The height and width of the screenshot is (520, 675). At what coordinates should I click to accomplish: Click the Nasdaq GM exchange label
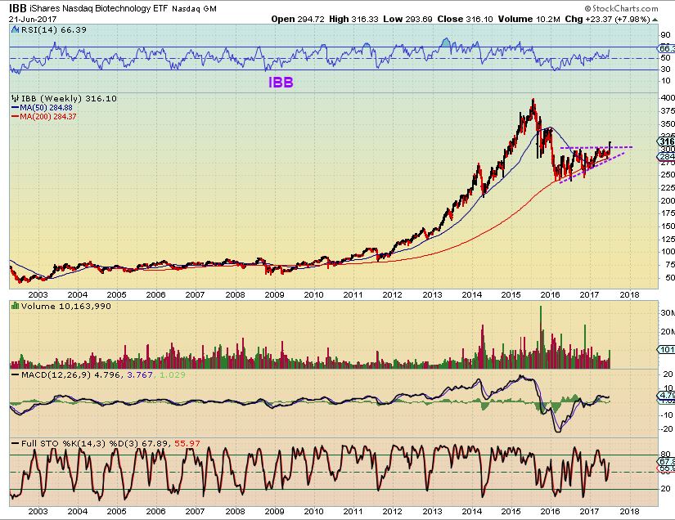(194, 9)
